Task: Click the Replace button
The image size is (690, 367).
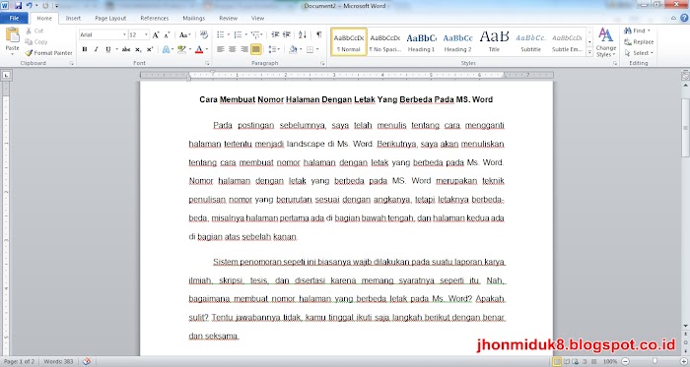Action: click(639, 42)
